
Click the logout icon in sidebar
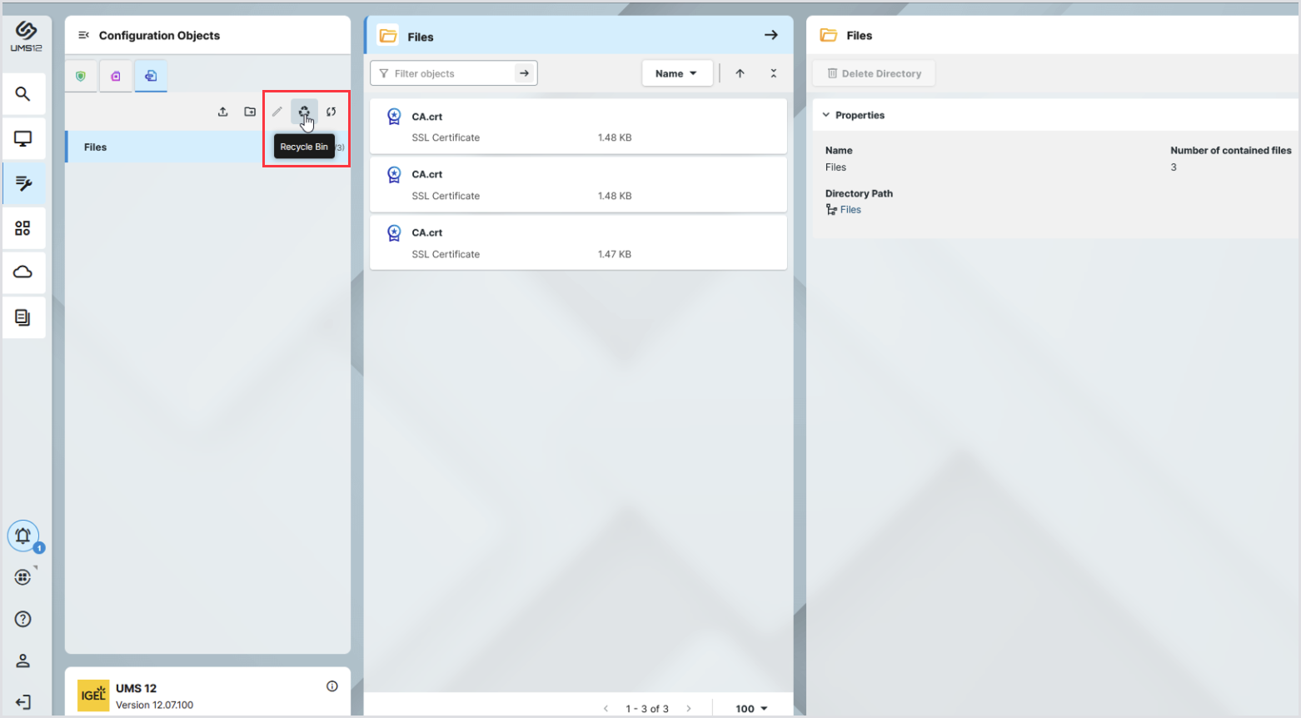[23, 702]
